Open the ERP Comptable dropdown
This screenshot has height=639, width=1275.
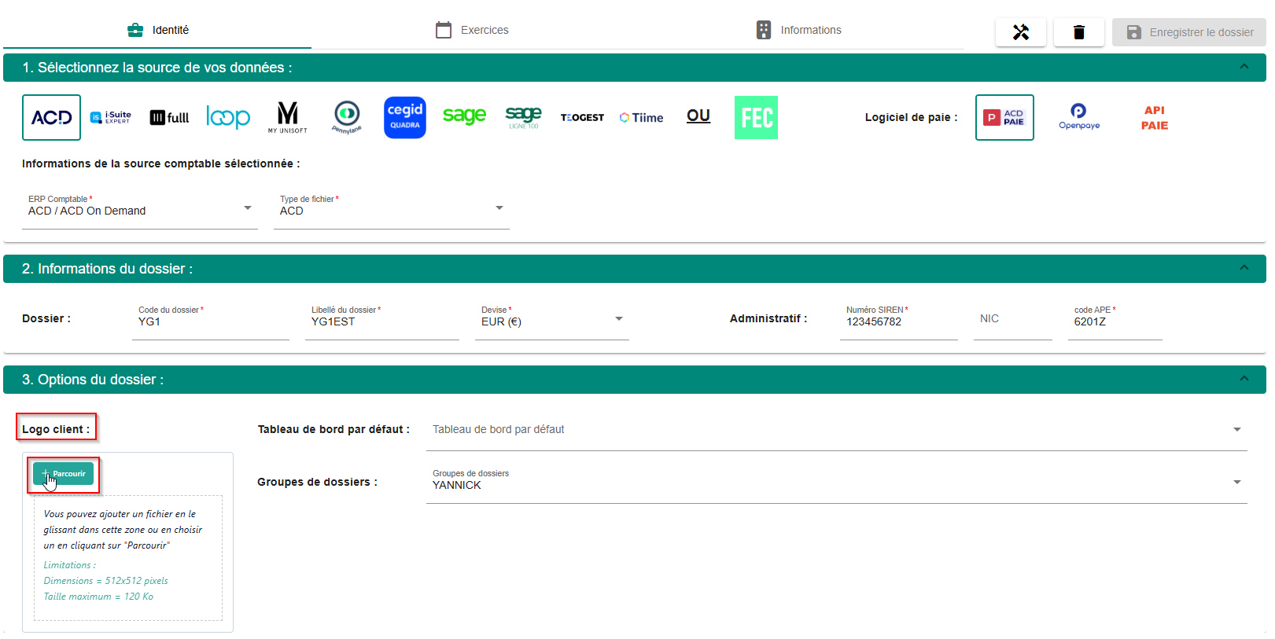[x=140, y=209]
